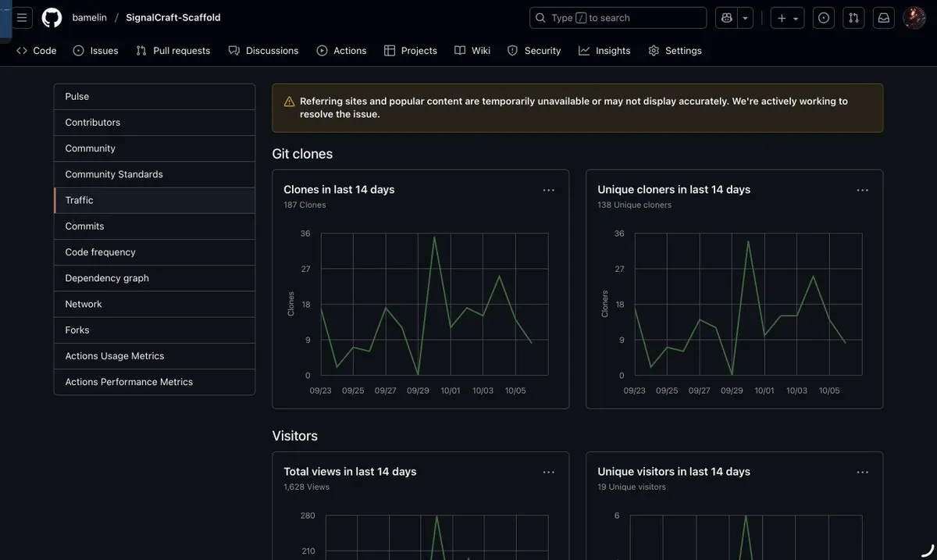This screenshot has height=560, width=937.
Task: Expand the Copilot dropdown arrow
Action: pos(745,18)
